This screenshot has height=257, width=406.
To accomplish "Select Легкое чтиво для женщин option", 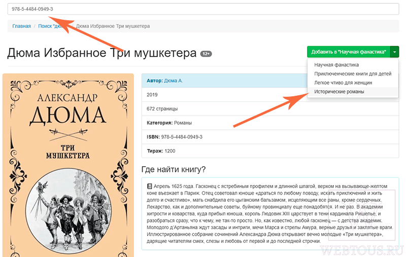I will (343, 83).
